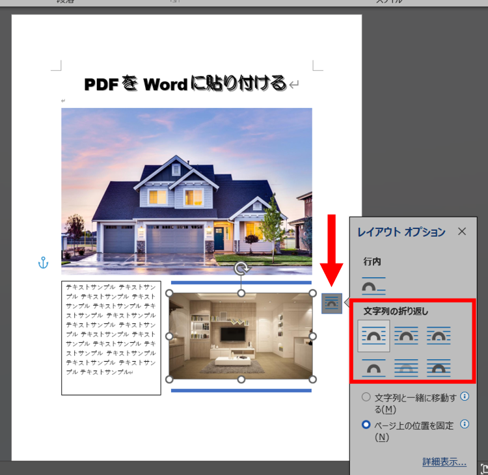The height and width of the screenshot is (475, 488).
Task: Click the 行内 section label
Action: [372, 262]
